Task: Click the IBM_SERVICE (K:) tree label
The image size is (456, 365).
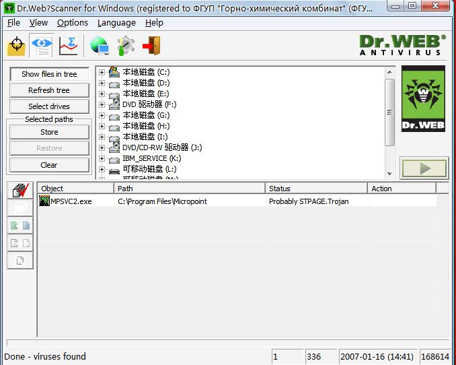Action: click(x=152, y=158)
